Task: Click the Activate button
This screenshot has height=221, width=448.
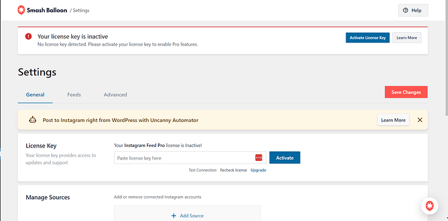Action: 285,158
